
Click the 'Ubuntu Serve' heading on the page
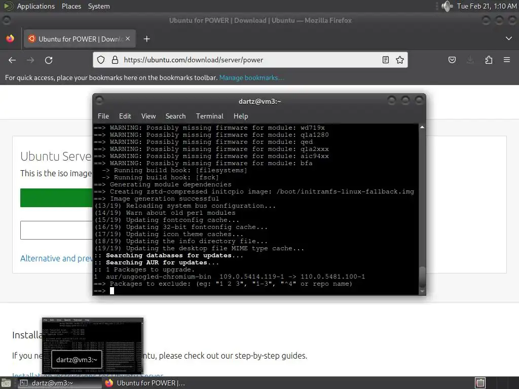56,156
